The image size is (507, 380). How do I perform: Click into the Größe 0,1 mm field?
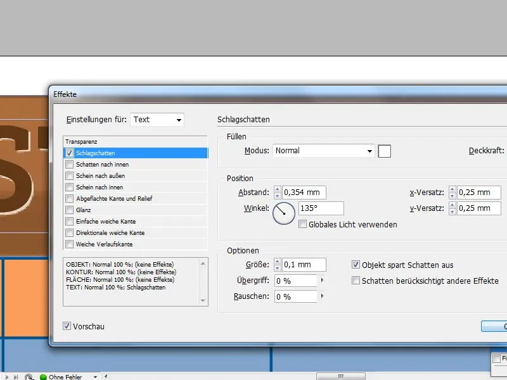point(304,265)
